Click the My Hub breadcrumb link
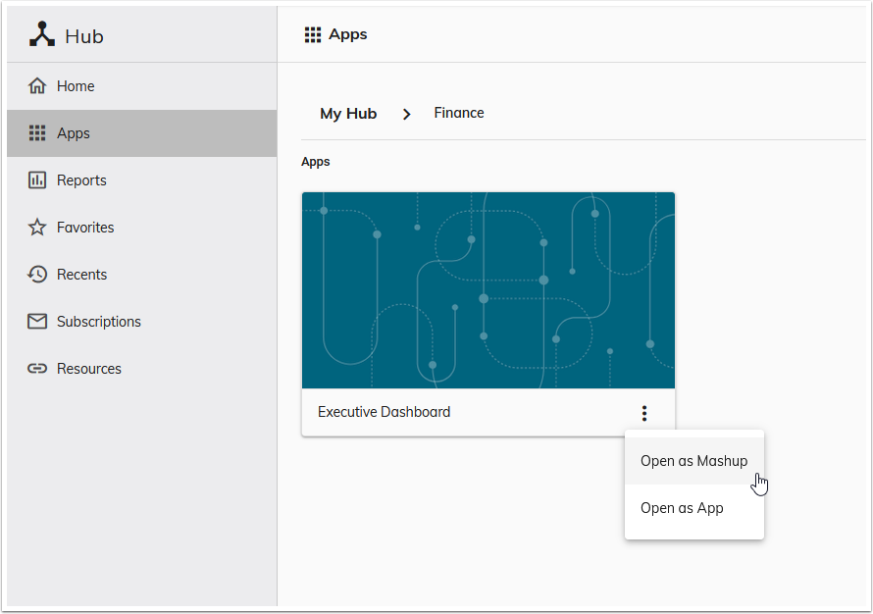The height and width of the screenshot is (614, 873). pyautogui.click(x=348, y=113)
